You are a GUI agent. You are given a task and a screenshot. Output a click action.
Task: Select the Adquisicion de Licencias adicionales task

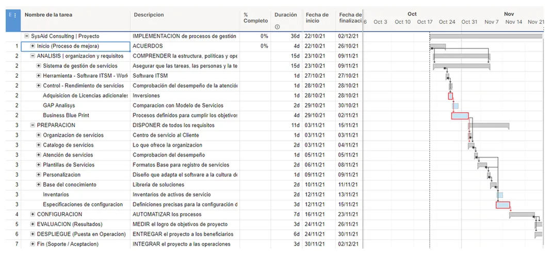click(85, 96)
